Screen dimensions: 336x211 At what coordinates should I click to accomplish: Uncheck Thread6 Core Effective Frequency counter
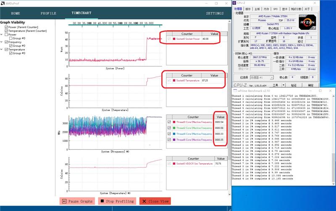[169, 140]
